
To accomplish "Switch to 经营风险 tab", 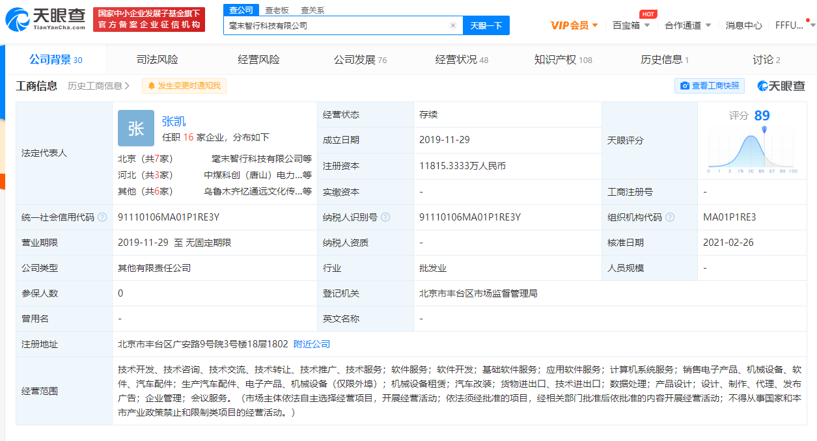I will (x=258, y=60).
